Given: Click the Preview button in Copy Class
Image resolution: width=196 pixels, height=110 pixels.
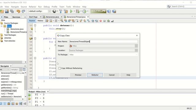Looking at the screenshot, I should (78, 75).
